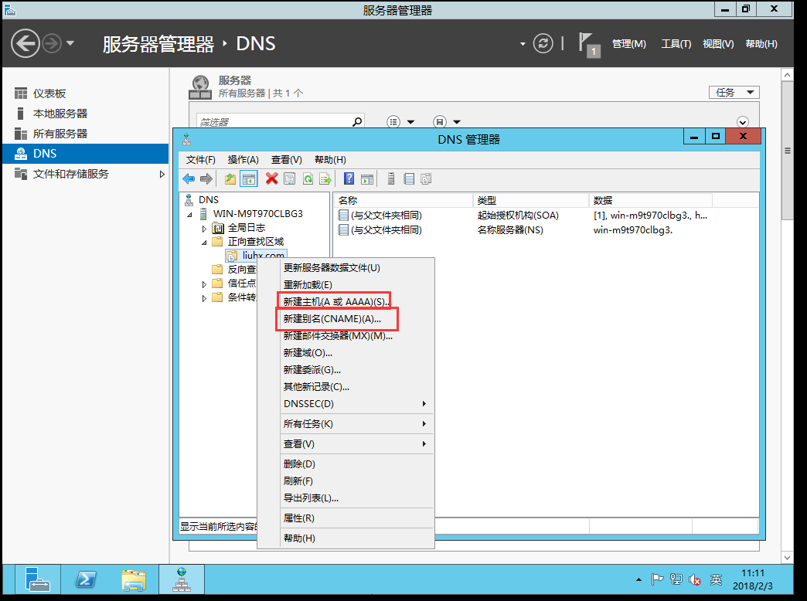The image size is (807, 601).
Task: Sort by the 类型 column header
Action: click(x=530, y=200)
